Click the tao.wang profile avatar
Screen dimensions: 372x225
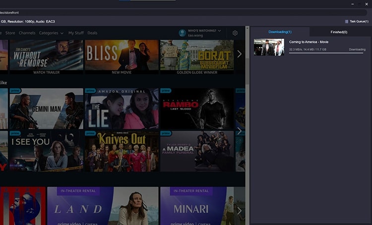coord(182,33)
